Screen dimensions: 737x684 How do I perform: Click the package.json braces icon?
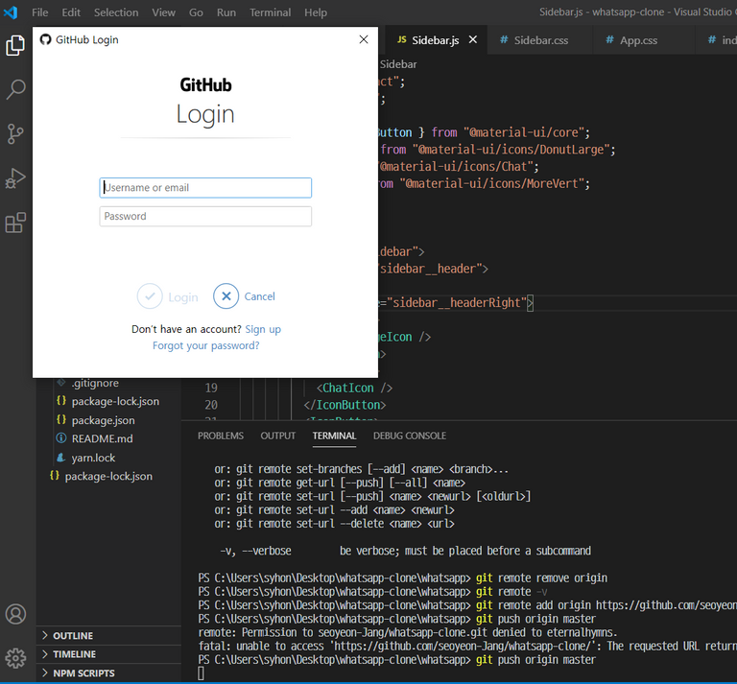pos(61,419)
